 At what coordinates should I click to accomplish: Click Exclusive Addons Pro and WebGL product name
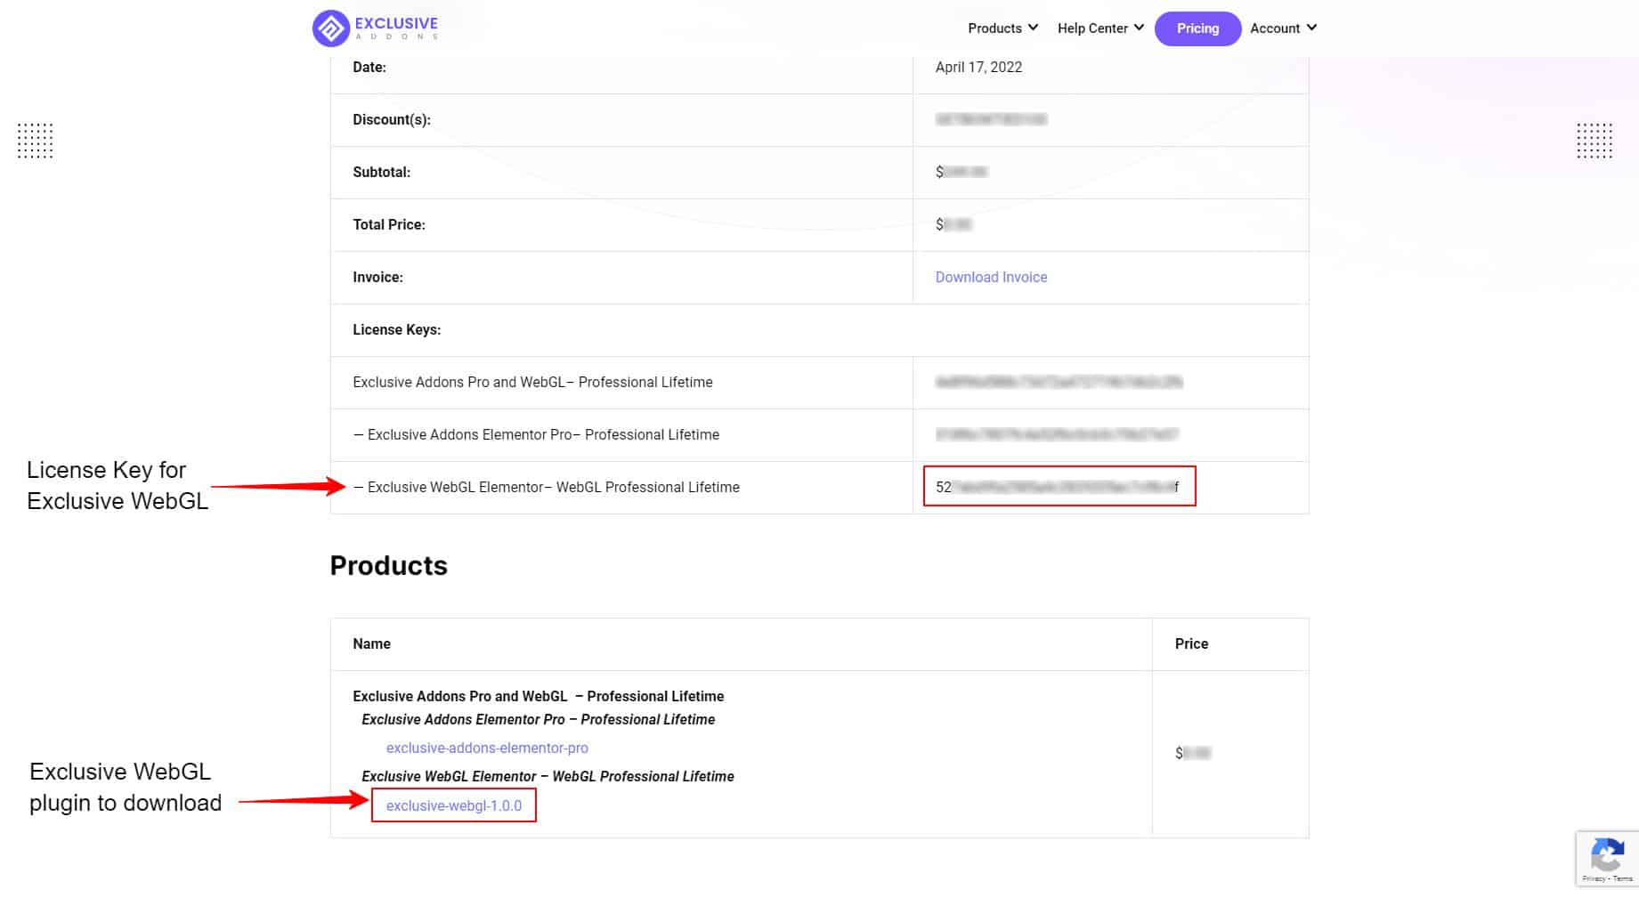(x=538, y=696)
